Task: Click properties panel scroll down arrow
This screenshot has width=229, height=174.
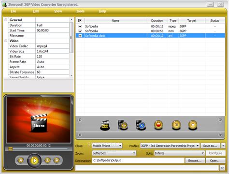Action: 72,75
